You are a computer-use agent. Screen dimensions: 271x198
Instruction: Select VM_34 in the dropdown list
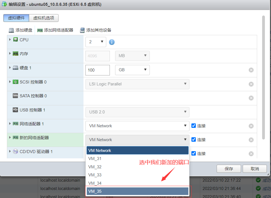137,183
